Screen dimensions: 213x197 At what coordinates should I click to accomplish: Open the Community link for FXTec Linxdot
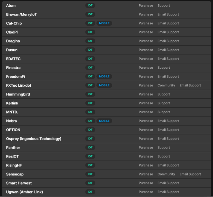pyautogui.click(x=166, y=85)
